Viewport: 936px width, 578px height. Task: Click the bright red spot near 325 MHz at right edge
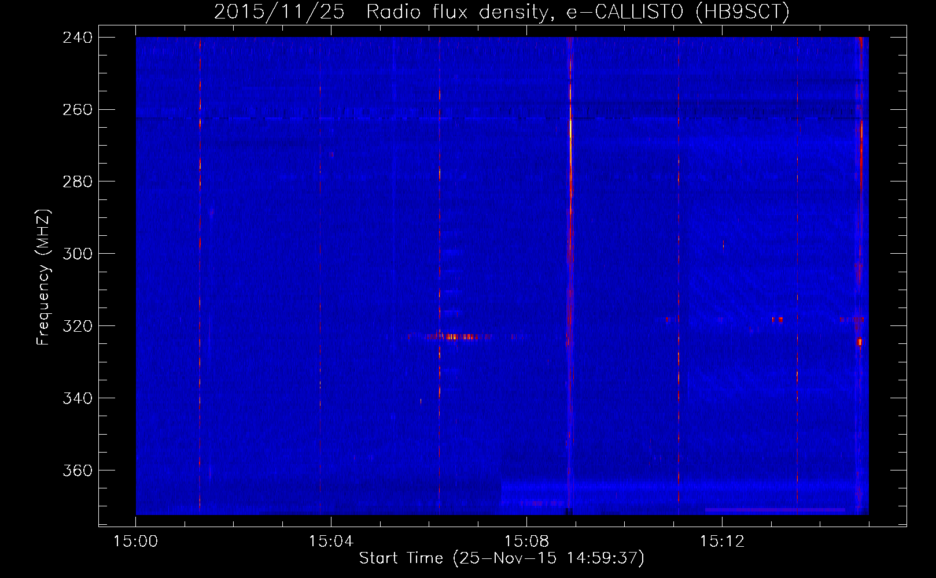[860, 342]
